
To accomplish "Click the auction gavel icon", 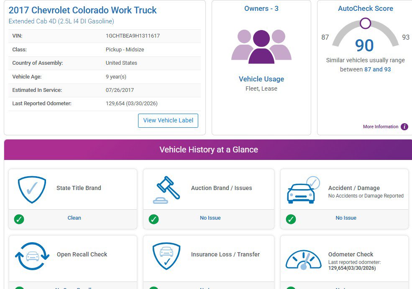I will point(166,190).
